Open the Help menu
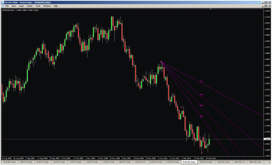Screen dimensions: 272x165 coord(56,6)
